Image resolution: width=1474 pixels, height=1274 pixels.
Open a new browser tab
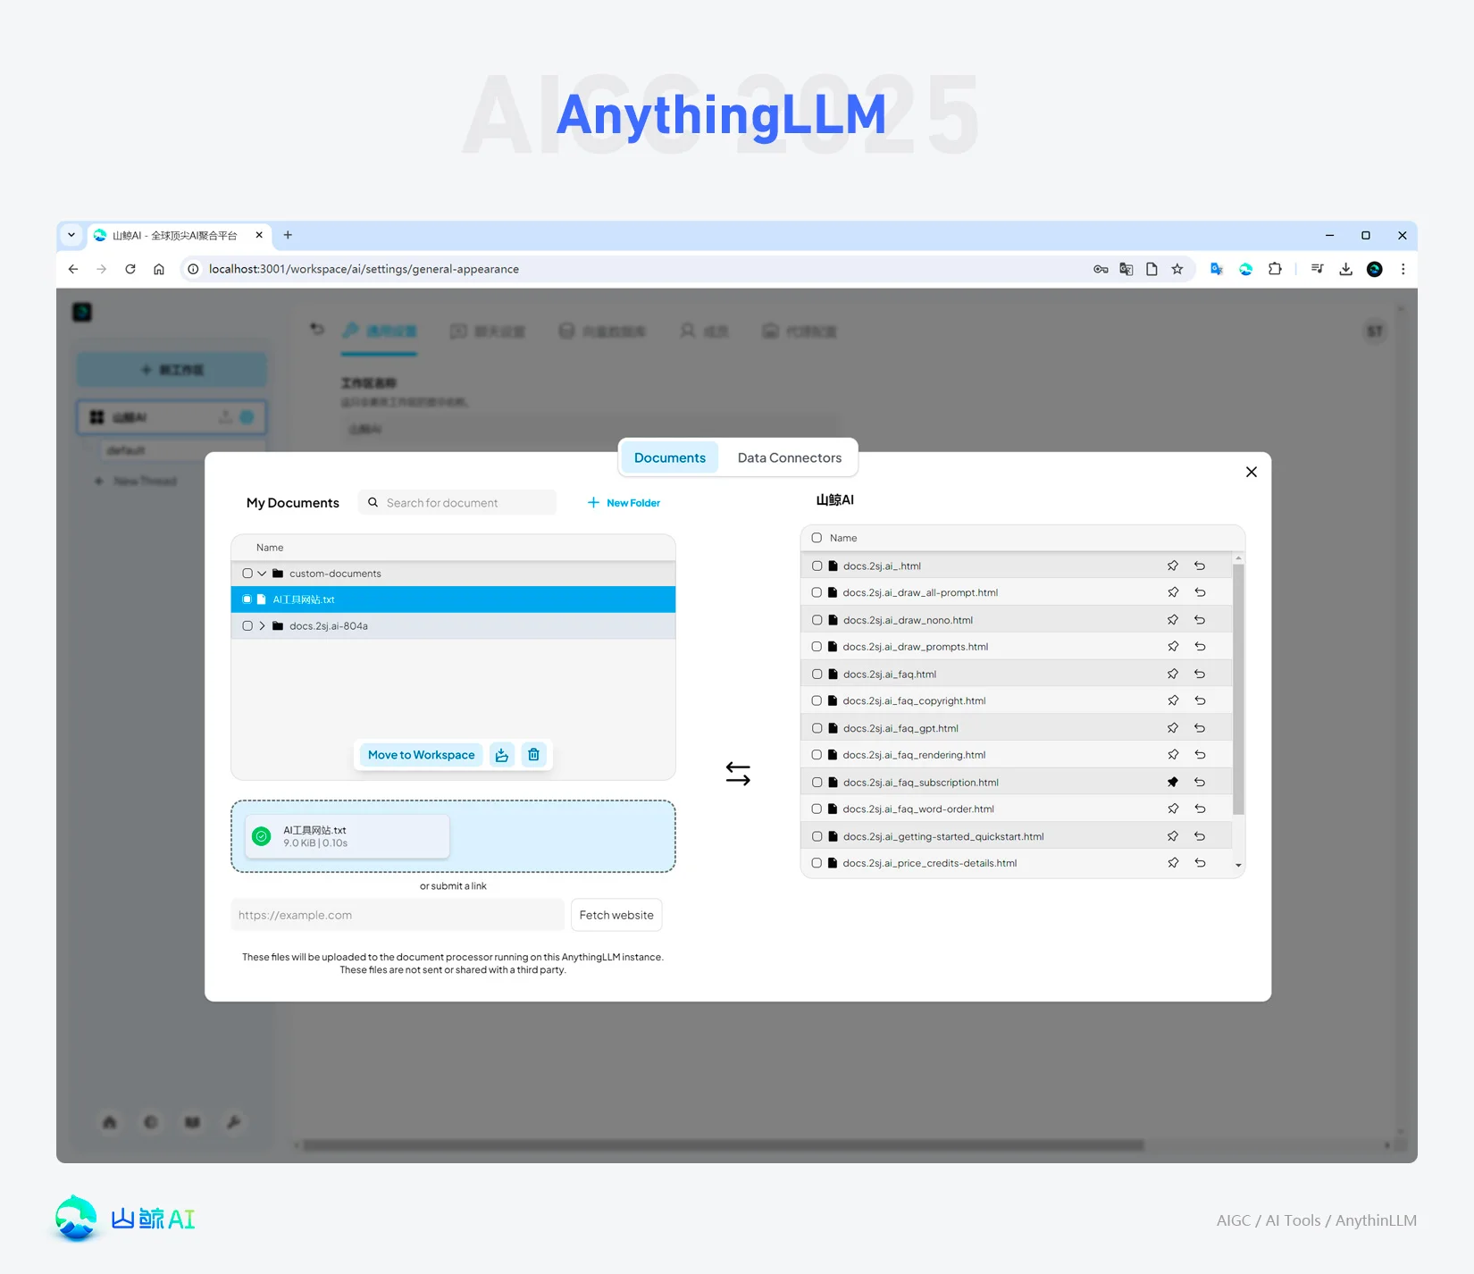click(288, 235)
